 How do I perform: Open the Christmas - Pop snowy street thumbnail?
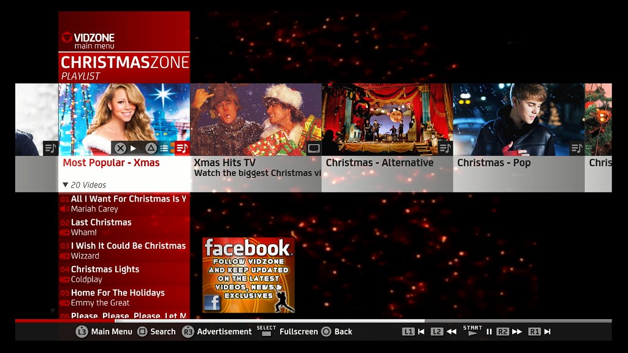point(519,120)
